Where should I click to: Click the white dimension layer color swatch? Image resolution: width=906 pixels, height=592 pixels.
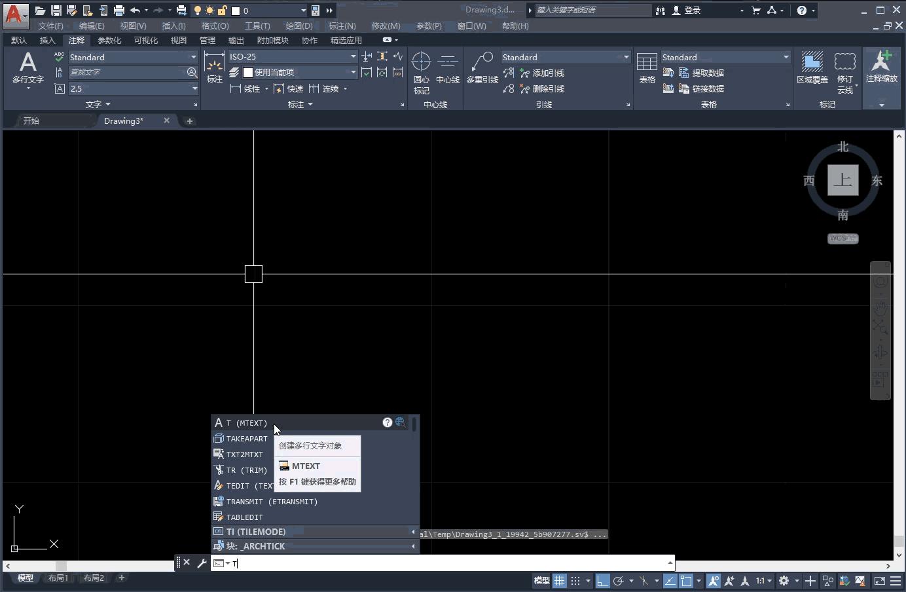point(248,73)
